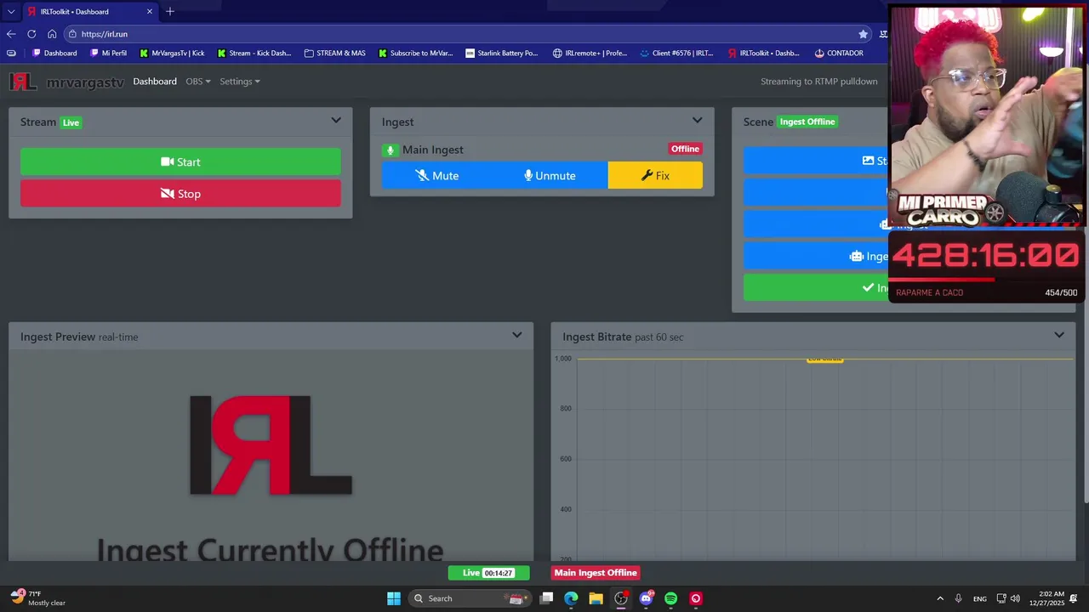The height and width of the screenshot is (612, 1089).
Task: Open Spotify from the taskbar
Action: pyautogui.click(x=670, y=598)
